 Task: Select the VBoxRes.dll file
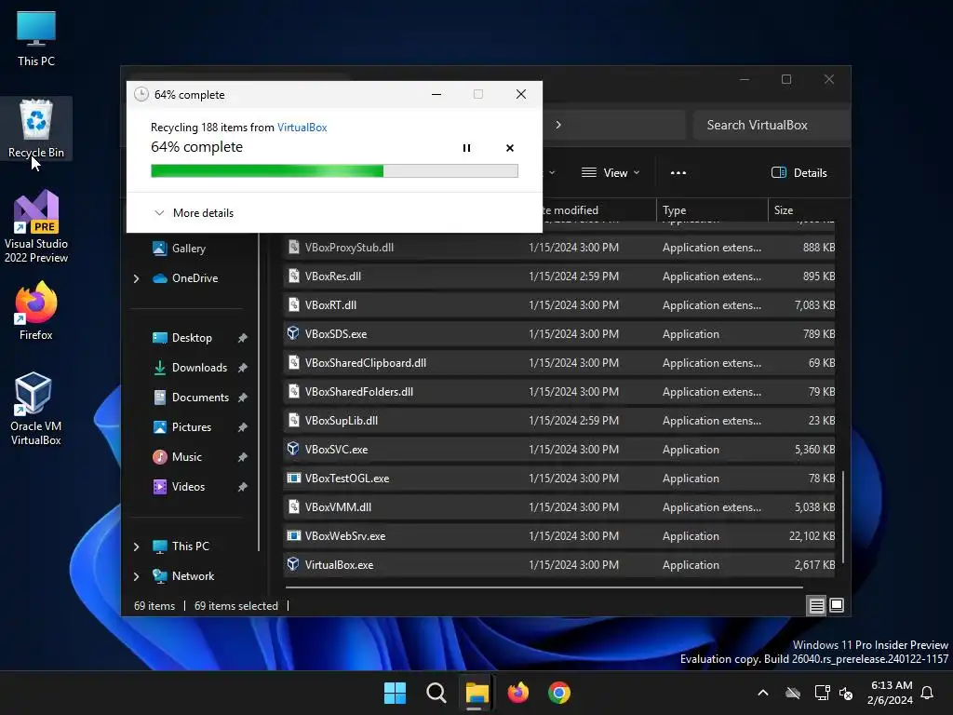[559, 276]
